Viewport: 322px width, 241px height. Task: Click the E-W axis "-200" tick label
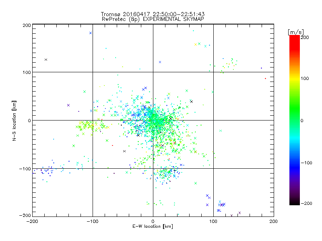pyautogui.click(x=32, y=221)
